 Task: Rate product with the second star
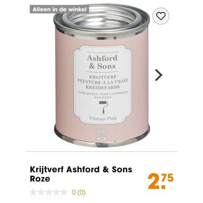click(x=41, y=192)
